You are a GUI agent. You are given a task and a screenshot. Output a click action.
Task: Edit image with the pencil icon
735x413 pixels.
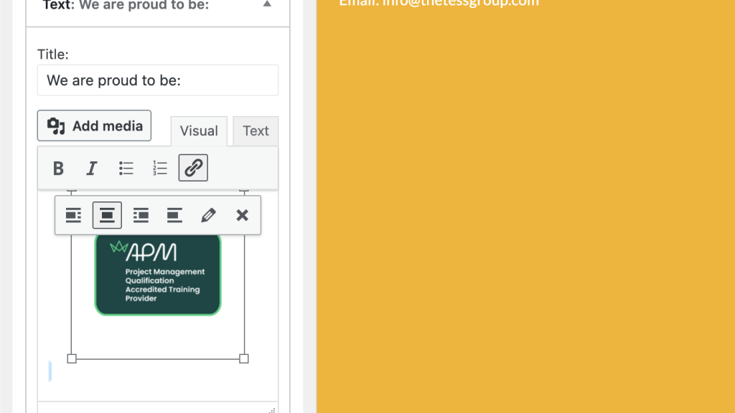click(x=208, y=215)
